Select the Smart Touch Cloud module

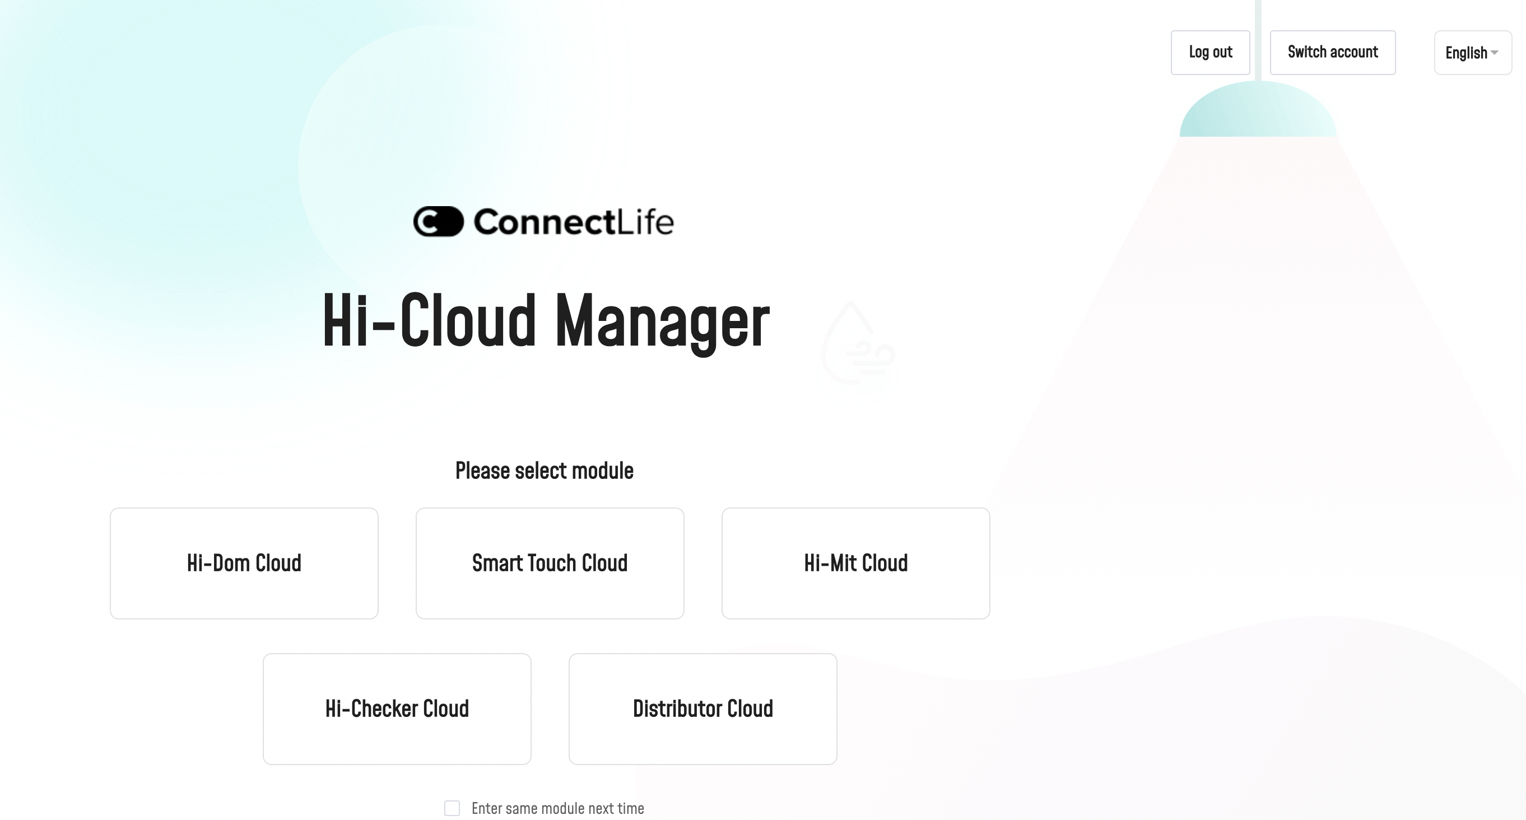[550, 563]
